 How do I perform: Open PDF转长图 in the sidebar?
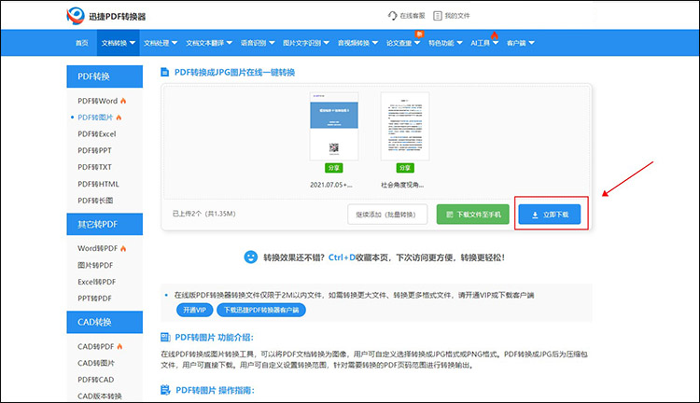[x=95, y=201]
